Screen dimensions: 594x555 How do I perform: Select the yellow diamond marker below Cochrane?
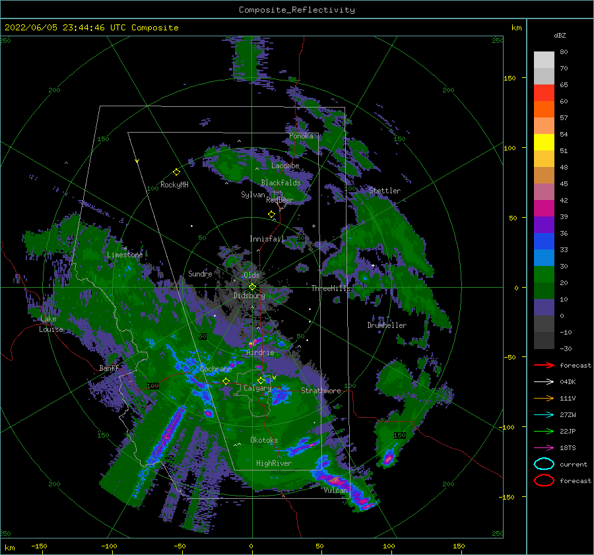pyautogui.click(x=226, y=381)
